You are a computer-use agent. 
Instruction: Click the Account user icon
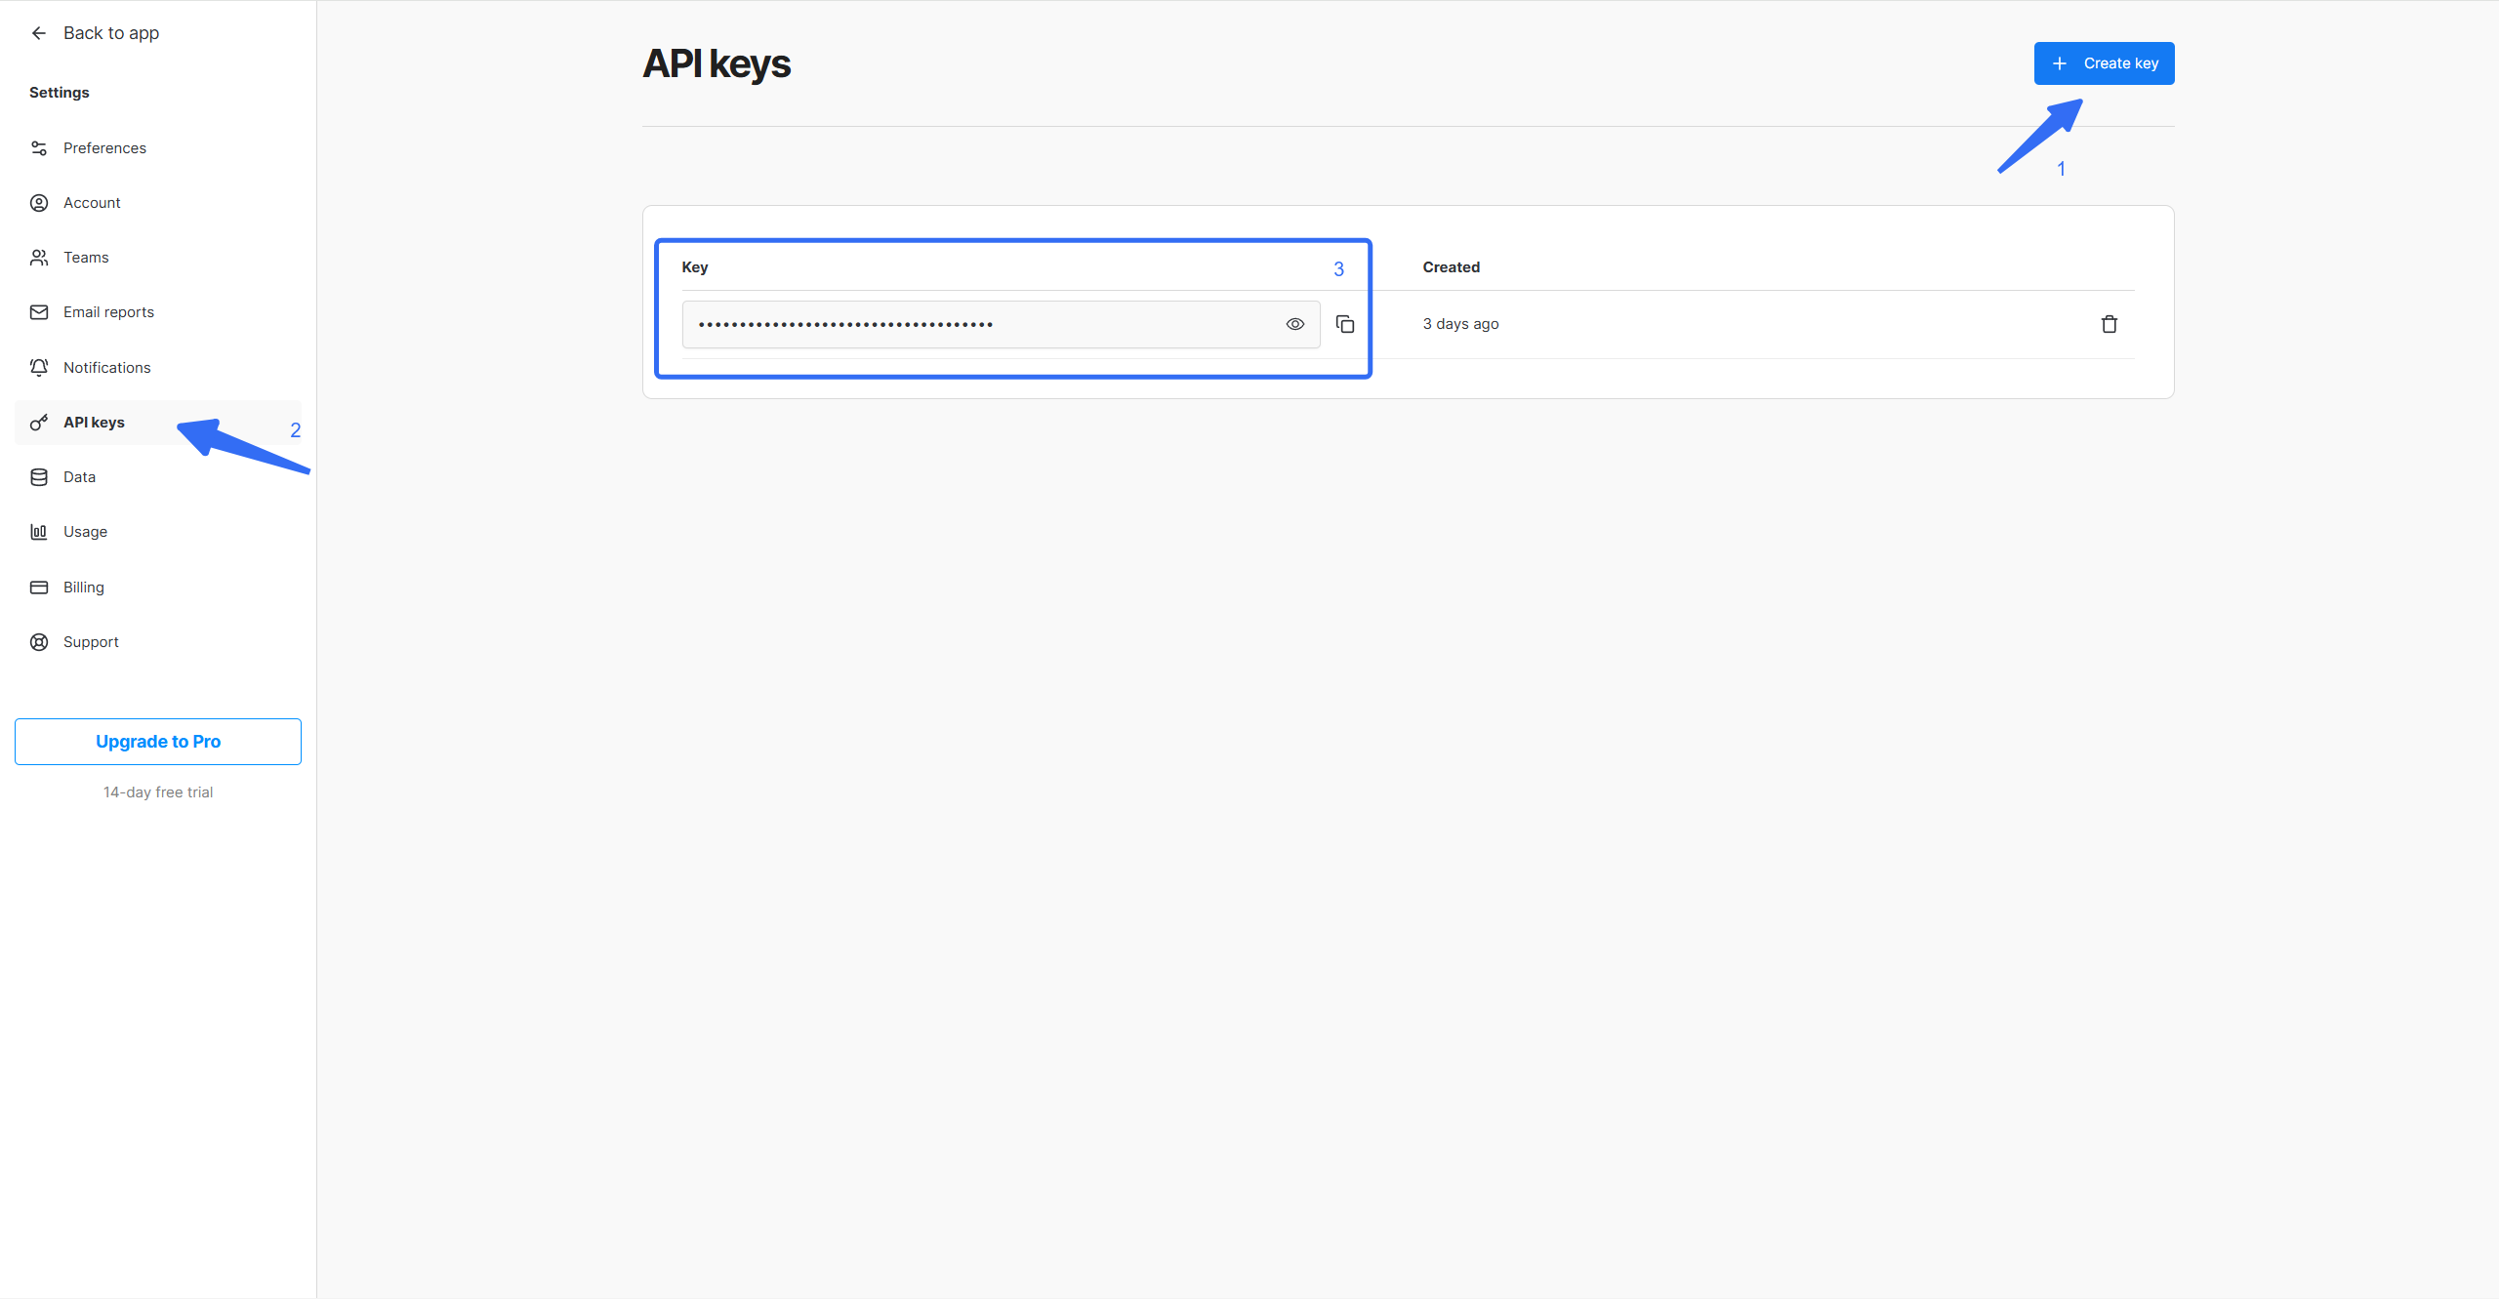coord(39,203)
